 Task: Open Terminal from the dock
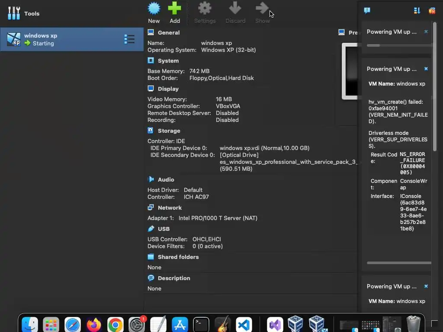pyautogui.click(x=201, y=324)
